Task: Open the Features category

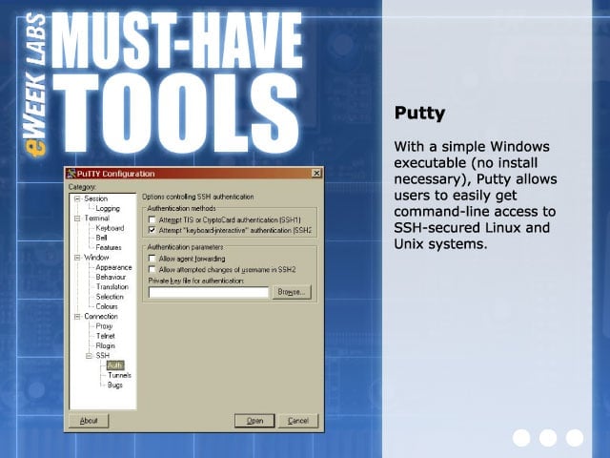Action: click(109, 248)
